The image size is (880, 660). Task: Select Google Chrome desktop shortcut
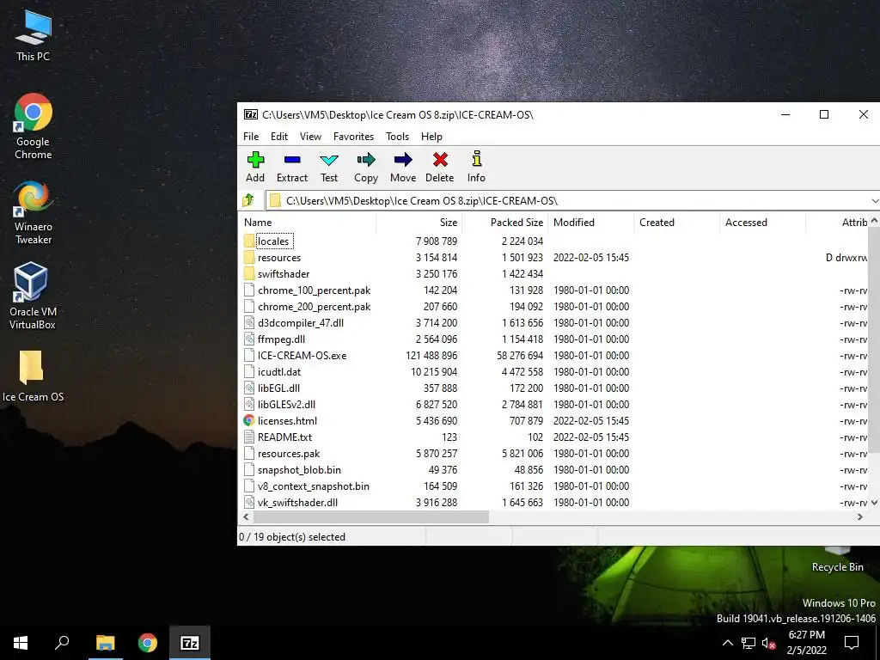coord(34,127)
